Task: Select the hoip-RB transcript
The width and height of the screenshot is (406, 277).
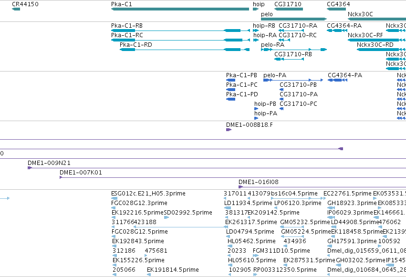Action: click(x=256, y=31)
